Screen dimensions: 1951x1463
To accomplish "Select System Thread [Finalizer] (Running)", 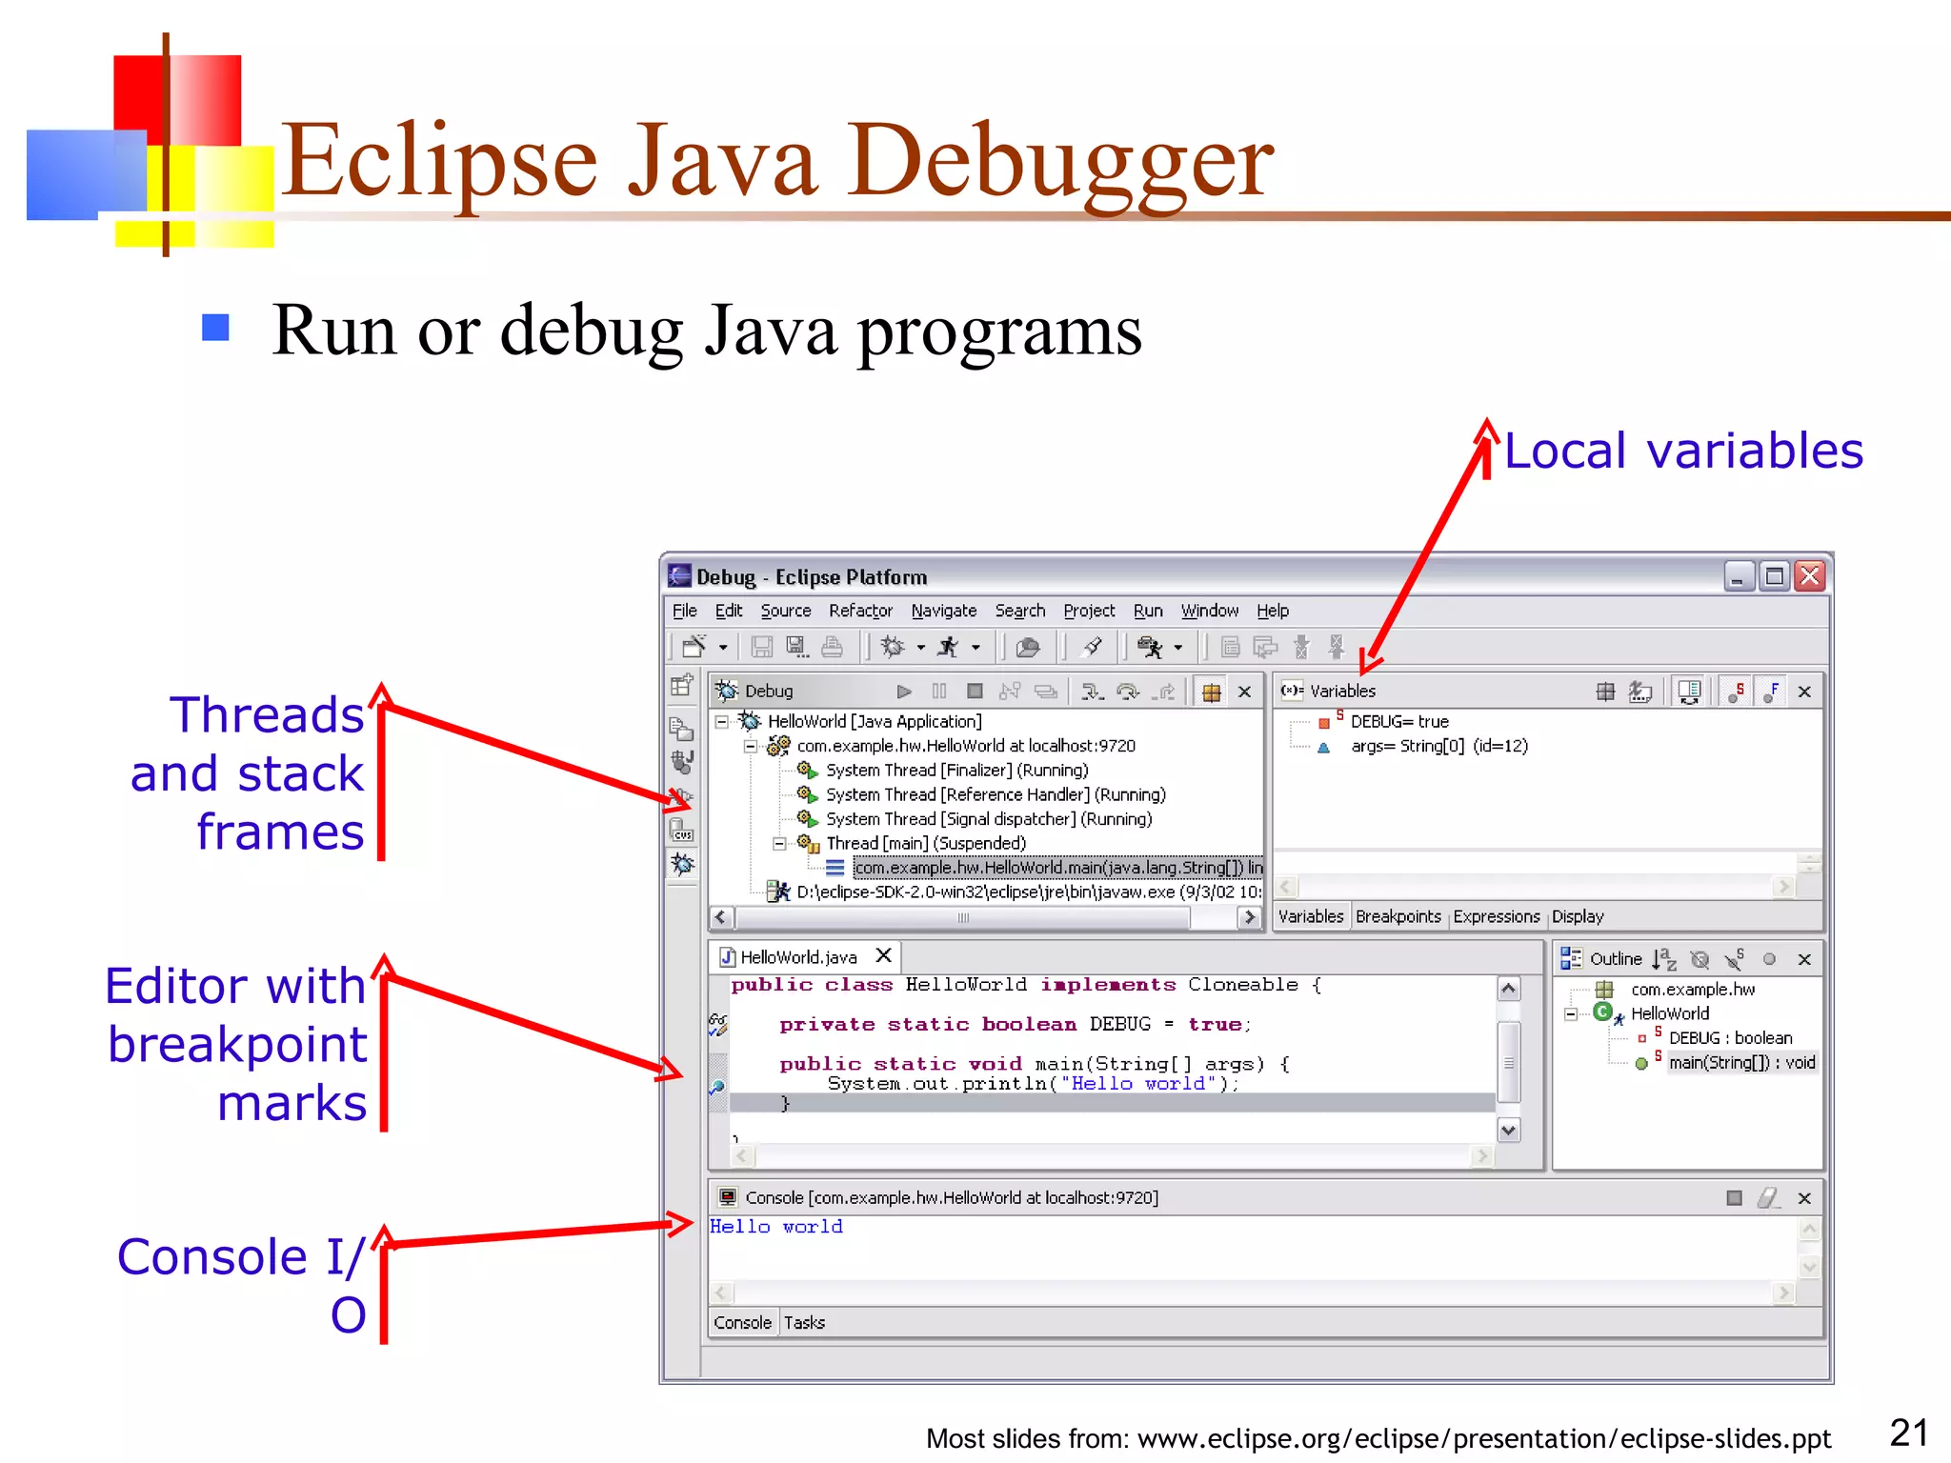I will (956, 771).
